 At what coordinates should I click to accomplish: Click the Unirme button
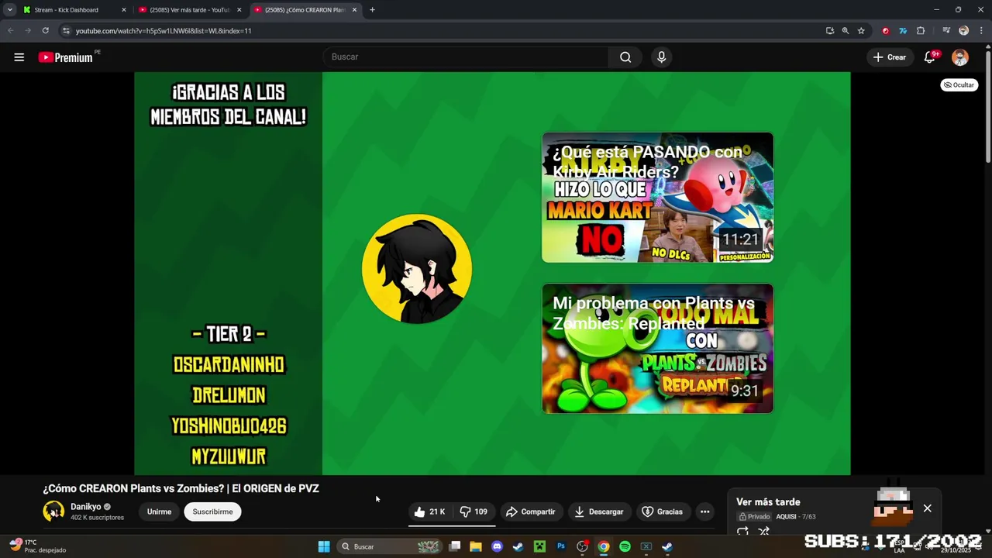click(x=159, y=511)
